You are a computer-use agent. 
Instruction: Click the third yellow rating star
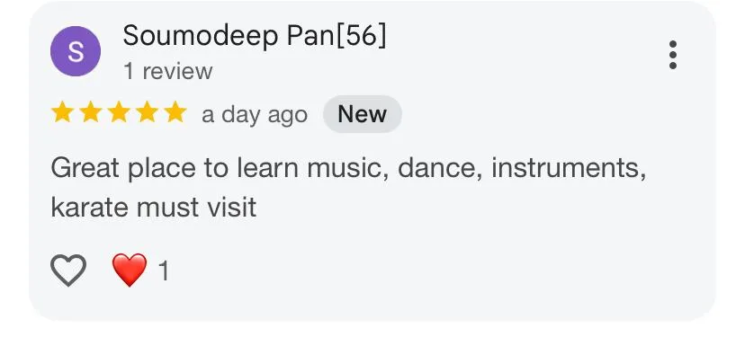pos(119,112)
